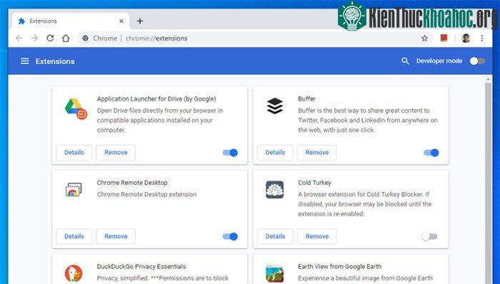The width and height of the screenshot is (500, 284).
Task: Click the Earth View from Google Earth icon
Action: tap(275, 274)
